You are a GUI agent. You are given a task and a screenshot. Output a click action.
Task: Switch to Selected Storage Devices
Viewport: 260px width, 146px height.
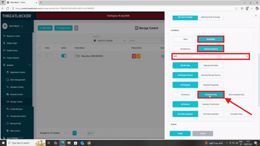click(x=211, y=75)
